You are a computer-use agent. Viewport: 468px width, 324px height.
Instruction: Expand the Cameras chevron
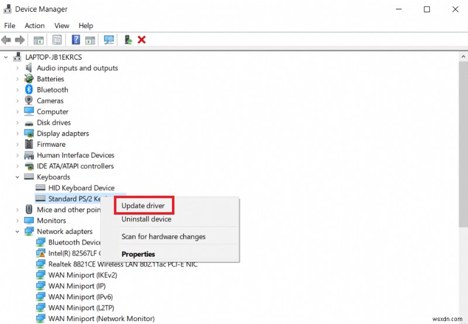pyautogui.click(x=18, y=101)
